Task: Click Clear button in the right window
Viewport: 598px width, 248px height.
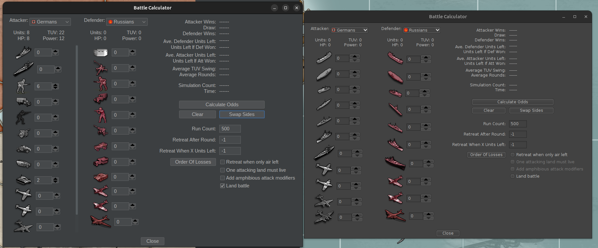Action: point(489,110)
